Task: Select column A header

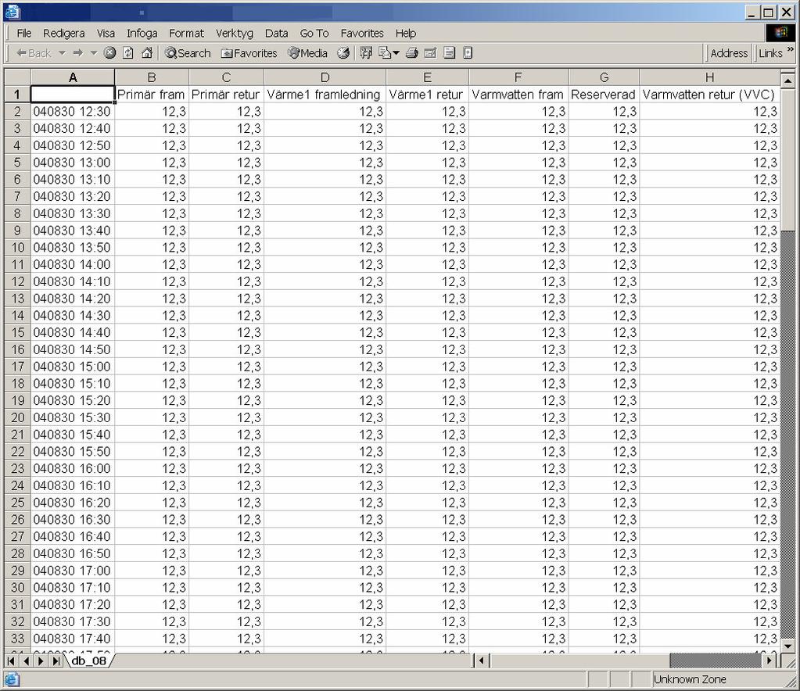Action: [x=73, y=77]
